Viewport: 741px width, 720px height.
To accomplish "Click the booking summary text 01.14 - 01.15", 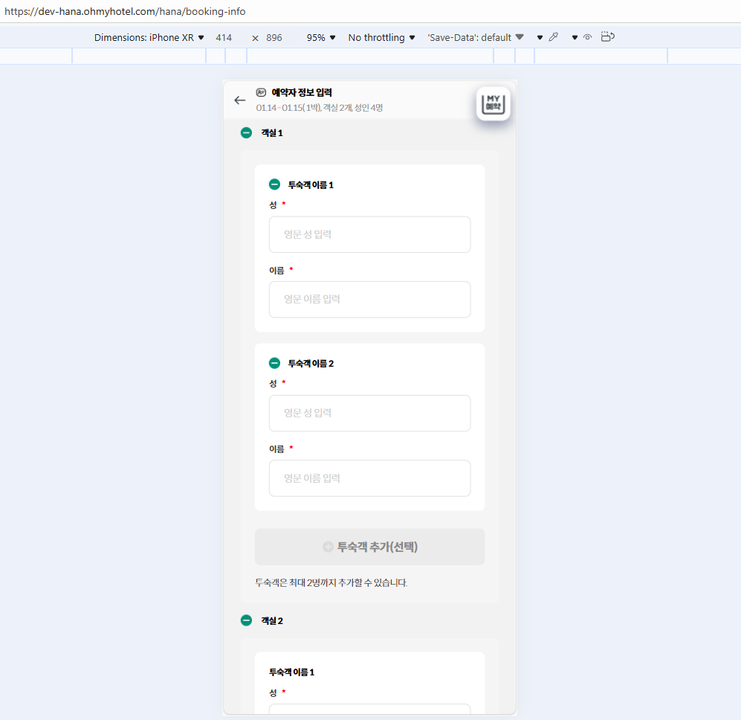I will [319, 108].
